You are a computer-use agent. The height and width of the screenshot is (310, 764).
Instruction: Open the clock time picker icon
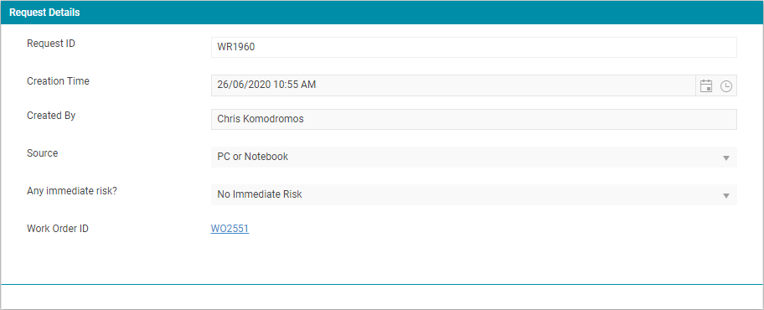726,86
